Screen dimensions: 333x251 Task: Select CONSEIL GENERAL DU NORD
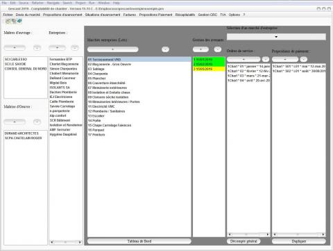click(x=26, y=69)
